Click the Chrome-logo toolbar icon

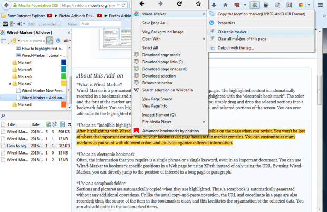(301, 5)
